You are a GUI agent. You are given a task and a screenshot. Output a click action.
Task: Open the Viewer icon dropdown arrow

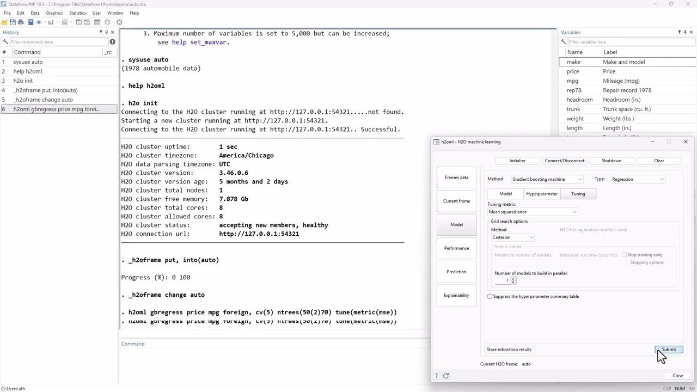[x=45, y=22]
